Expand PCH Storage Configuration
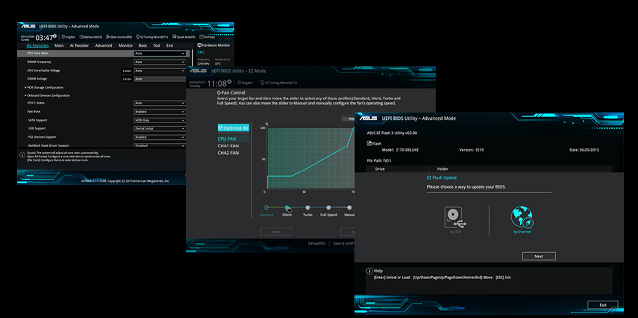638x318 pixels. (x=44, y=87)
